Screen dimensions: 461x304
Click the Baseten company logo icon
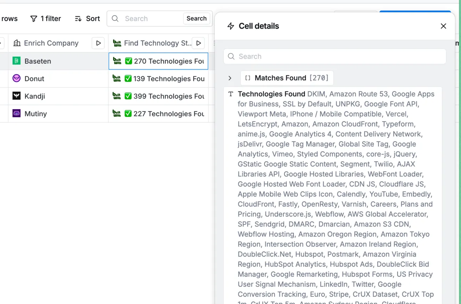click(x=16, y=61)
